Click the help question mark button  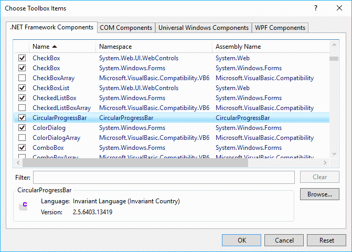315,8
